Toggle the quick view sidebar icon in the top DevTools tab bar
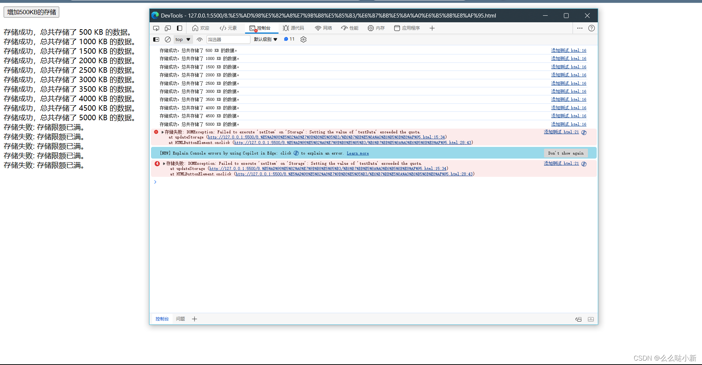This screenshot has width=702, height=365. 180,28
